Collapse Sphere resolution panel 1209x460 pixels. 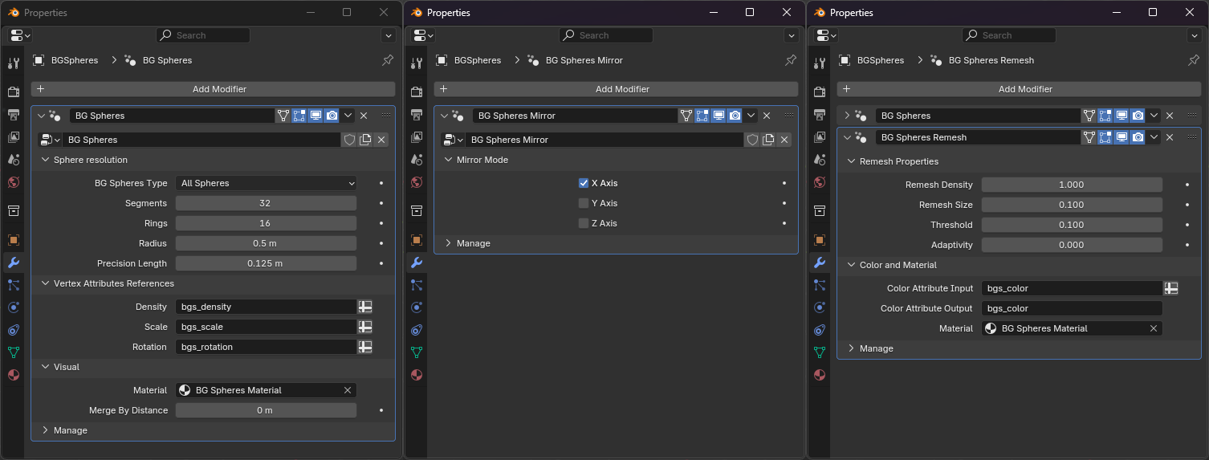(46, 160)
